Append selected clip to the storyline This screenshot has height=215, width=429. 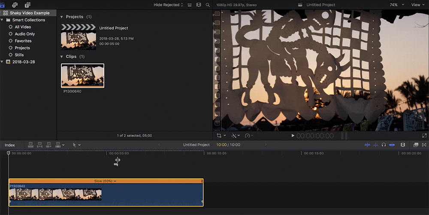click(49, 145)
